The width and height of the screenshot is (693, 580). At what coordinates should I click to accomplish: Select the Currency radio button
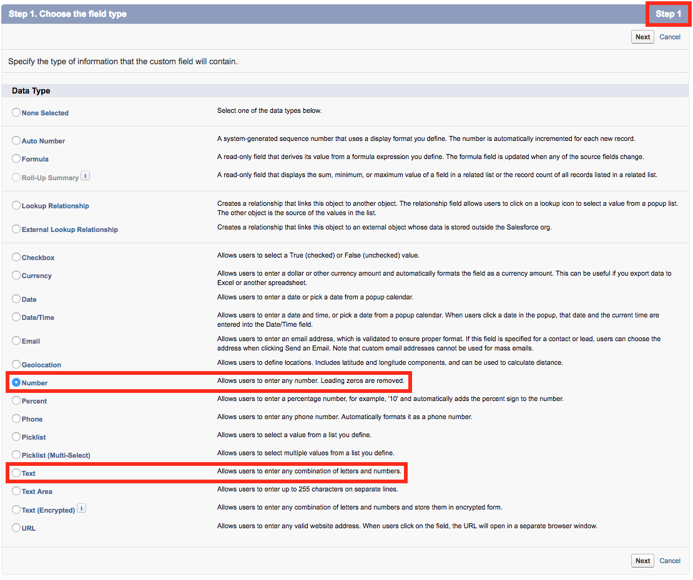pos(16,275)
